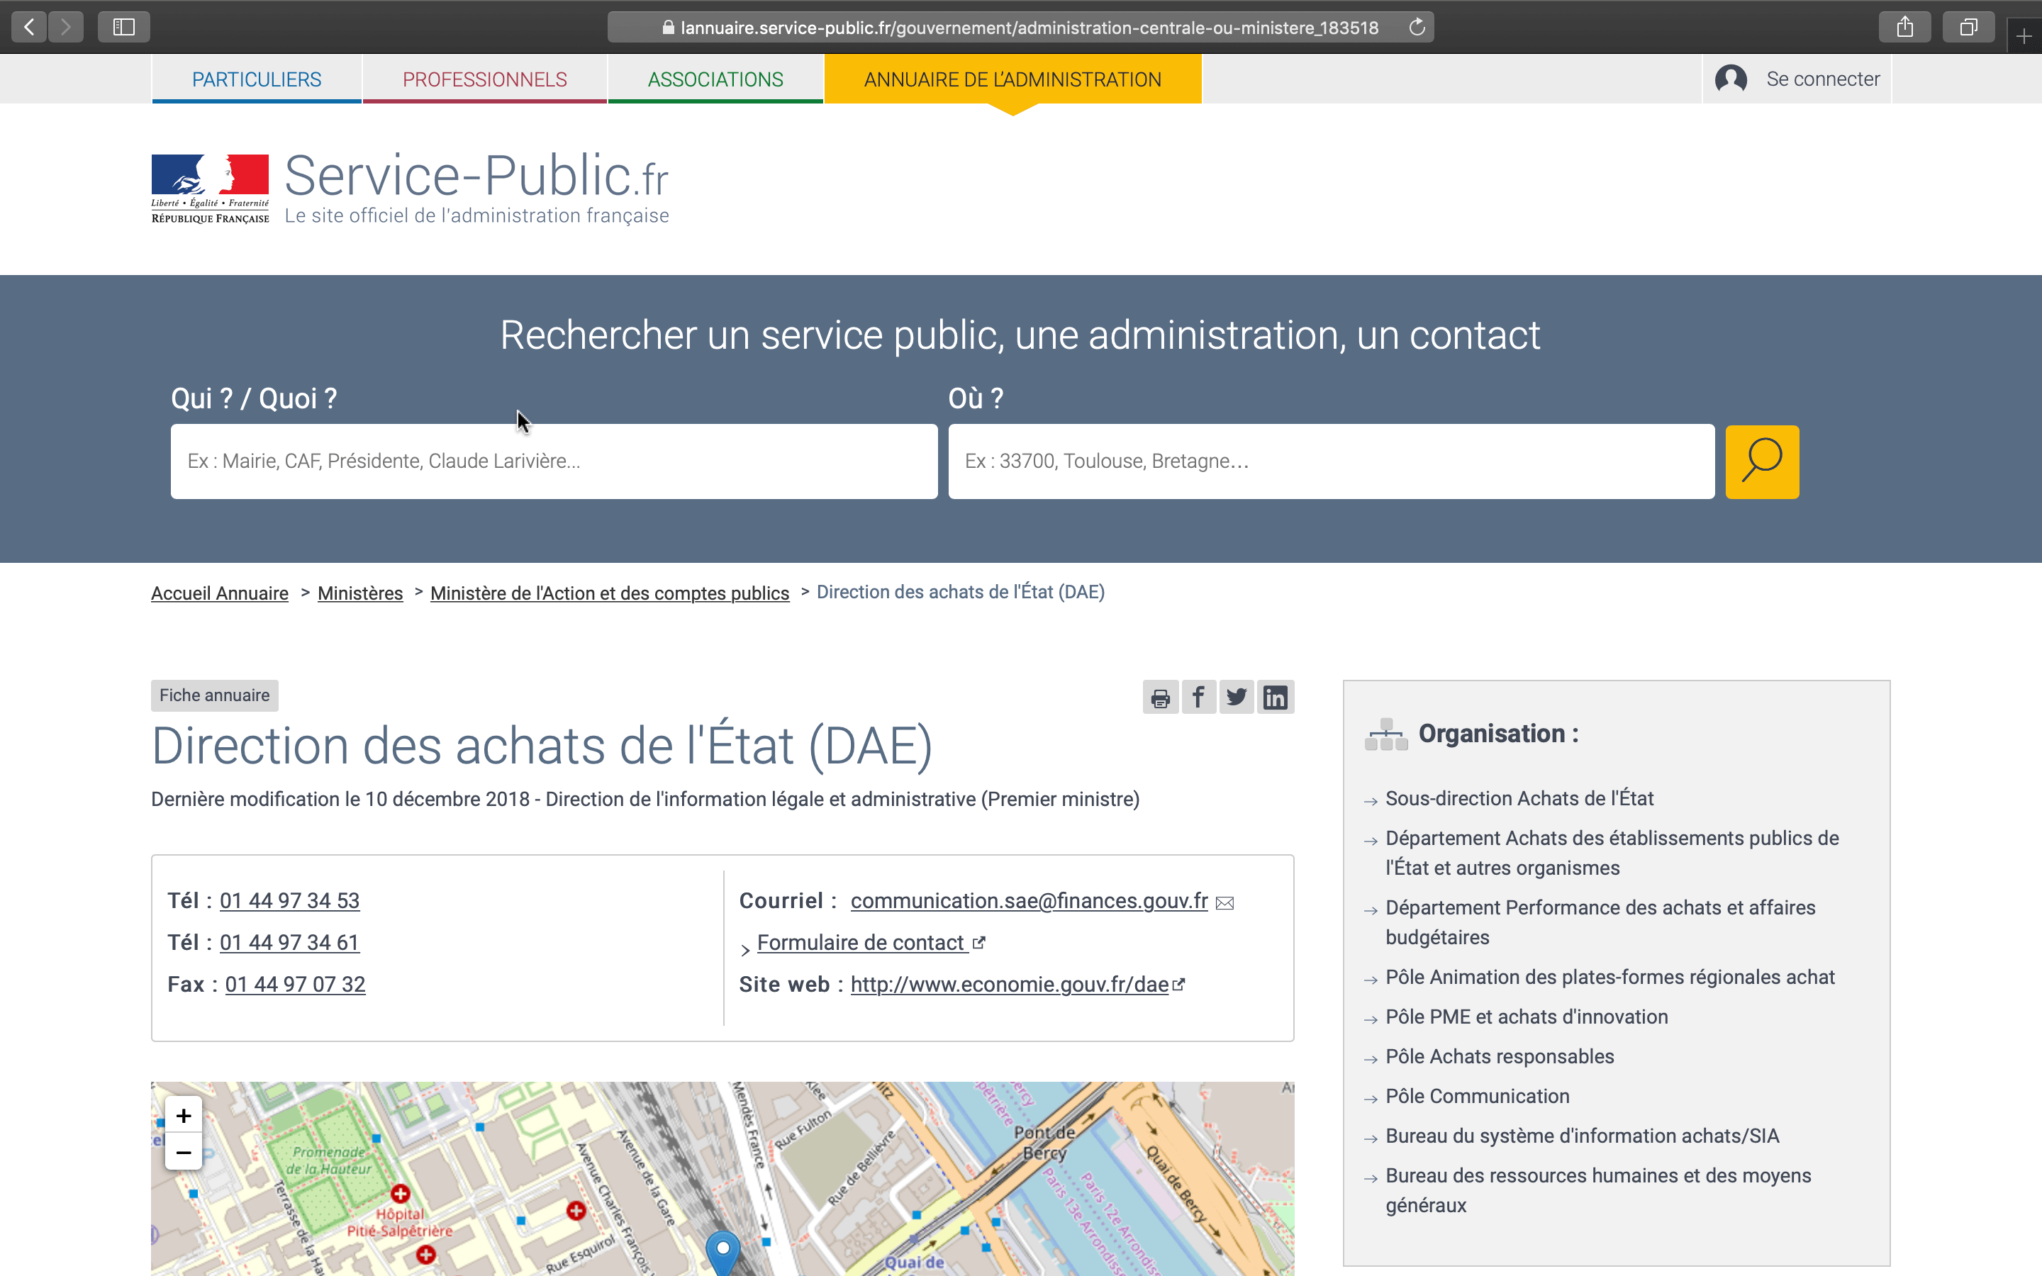The width and height of the screenshot is (2042, 1276).
Task: Zoom in on the map with plus
Action: [183, 1116]
